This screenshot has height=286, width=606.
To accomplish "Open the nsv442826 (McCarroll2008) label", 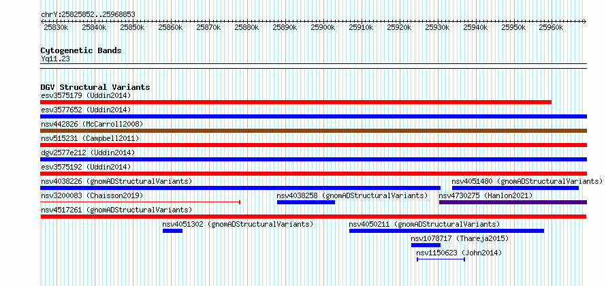I will [92, 124].
